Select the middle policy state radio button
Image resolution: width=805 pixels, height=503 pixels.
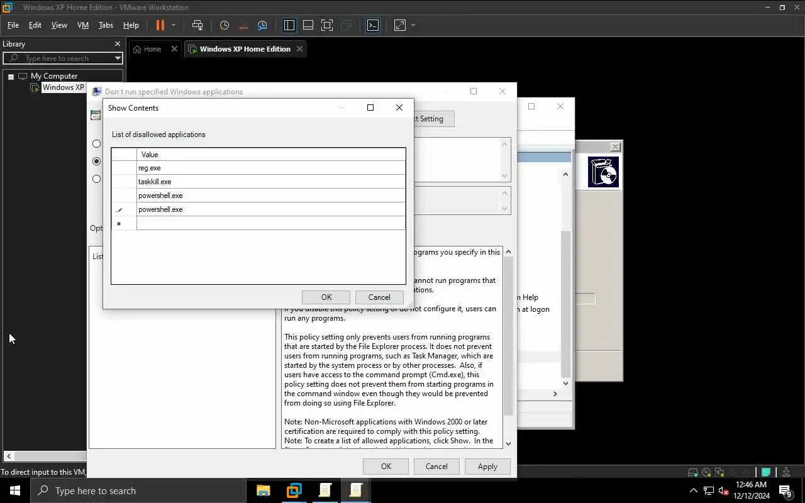point(96,161)
